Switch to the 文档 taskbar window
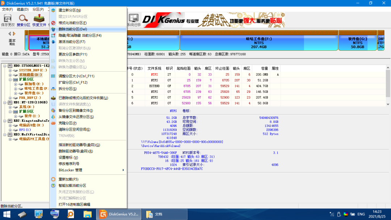391x220 pixels. (x=165, y=214)
